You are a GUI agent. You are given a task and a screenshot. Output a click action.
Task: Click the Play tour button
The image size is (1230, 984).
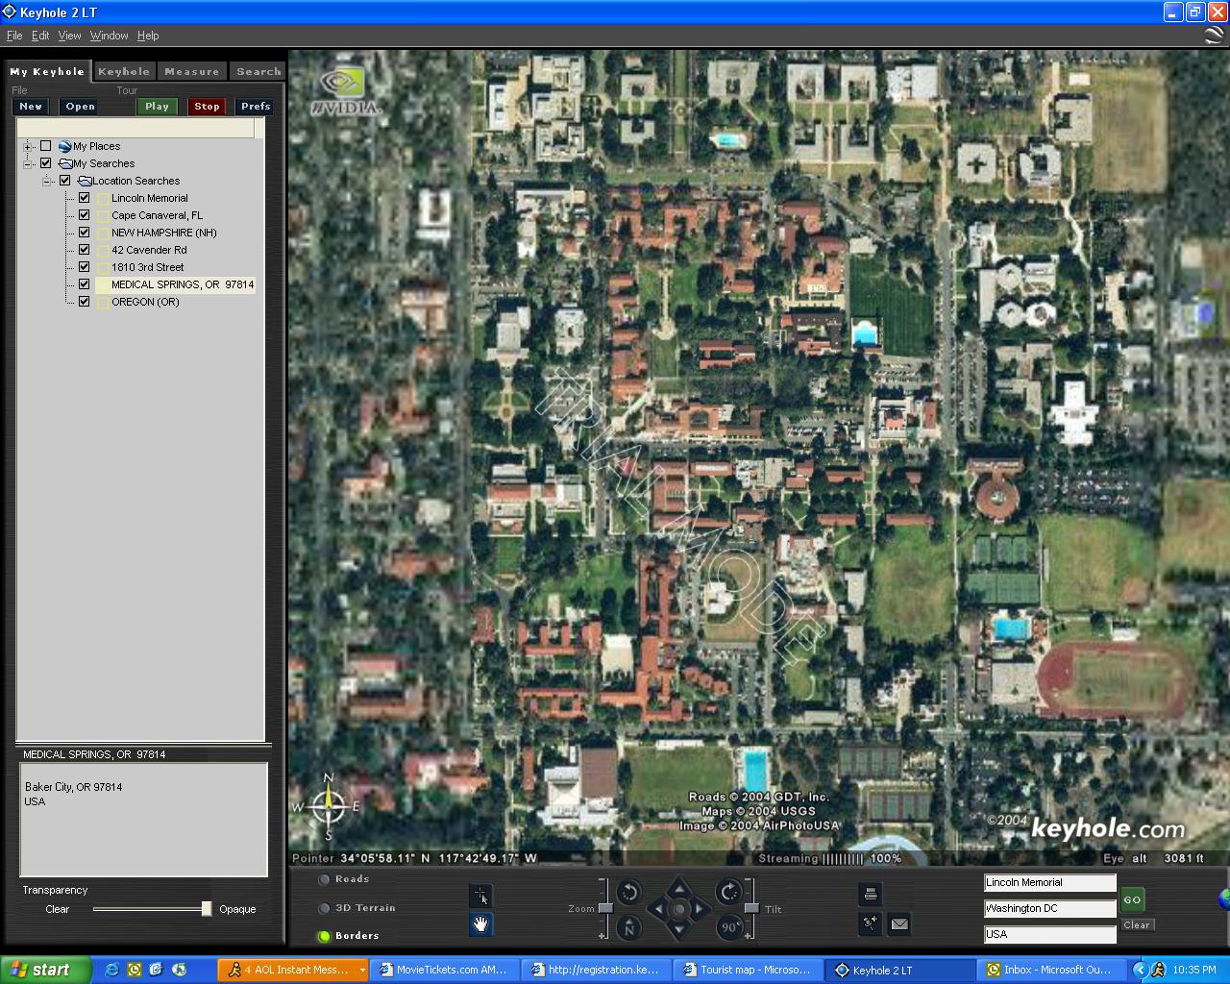pyautogui.click(x=157, y=107)
